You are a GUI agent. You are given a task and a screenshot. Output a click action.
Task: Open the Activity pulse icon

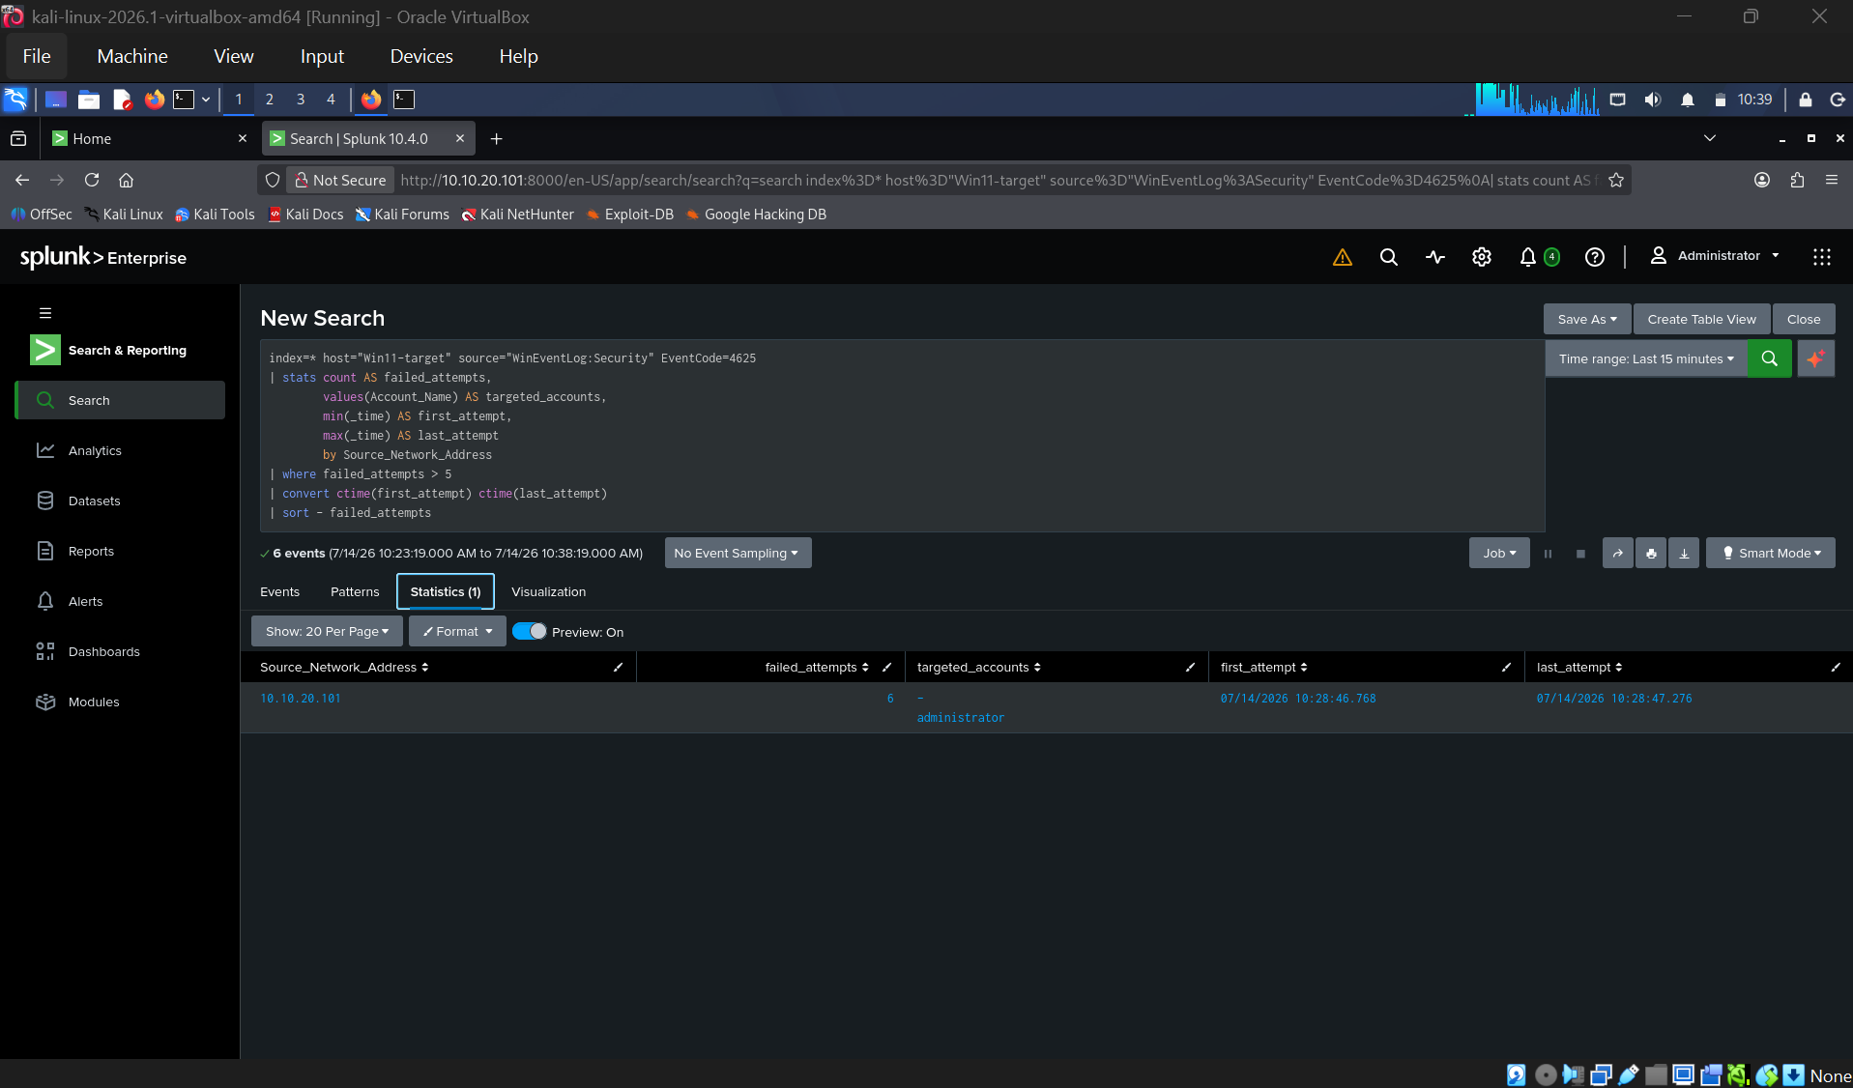pyautogui.click(x=1434, y=256)
